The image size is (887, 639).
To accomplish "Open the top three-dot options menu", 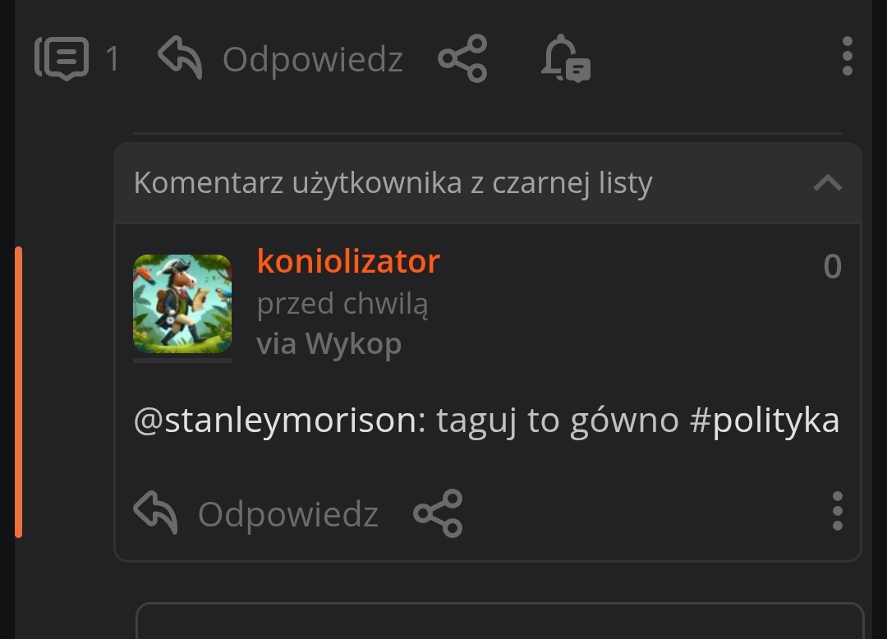I will 847,57.
